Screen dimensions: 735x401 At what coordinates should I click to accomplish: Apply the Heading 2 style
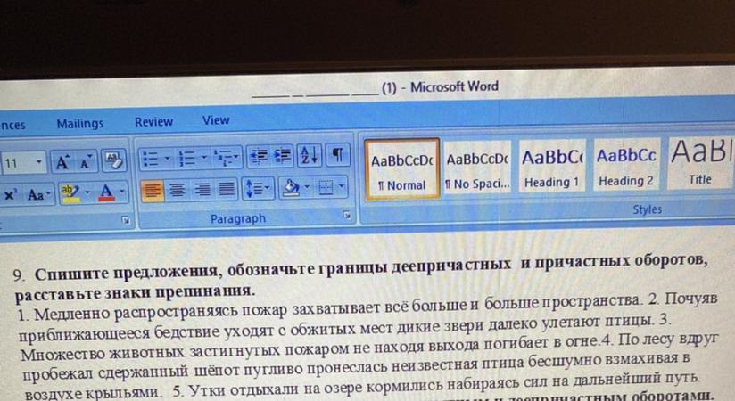[626, 164]
